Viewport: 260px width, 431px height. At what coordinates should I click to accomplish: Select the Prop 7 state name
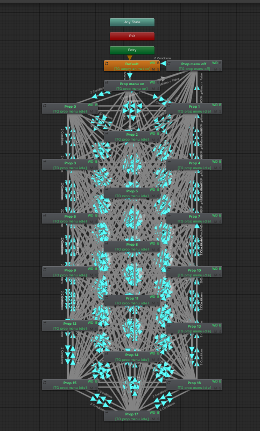[194, 217]
